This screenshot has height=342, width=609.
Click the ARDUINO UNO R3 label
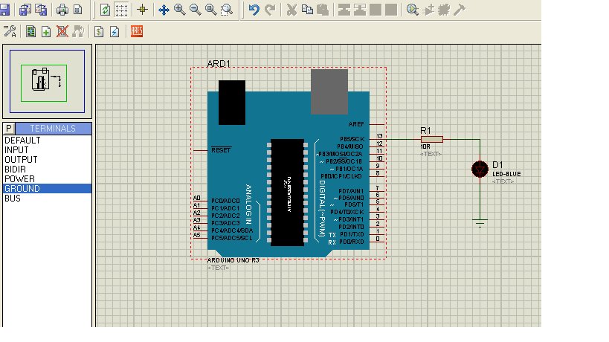[x=233, y=260]
